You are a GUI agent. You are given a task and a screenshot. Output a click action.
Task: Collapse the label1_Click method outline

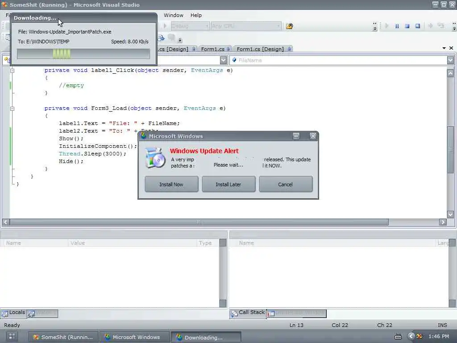point(12,70)
